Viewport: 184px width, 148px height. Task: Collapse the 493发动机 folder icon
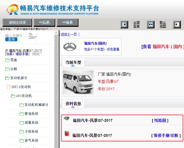[x=13, y=96]
